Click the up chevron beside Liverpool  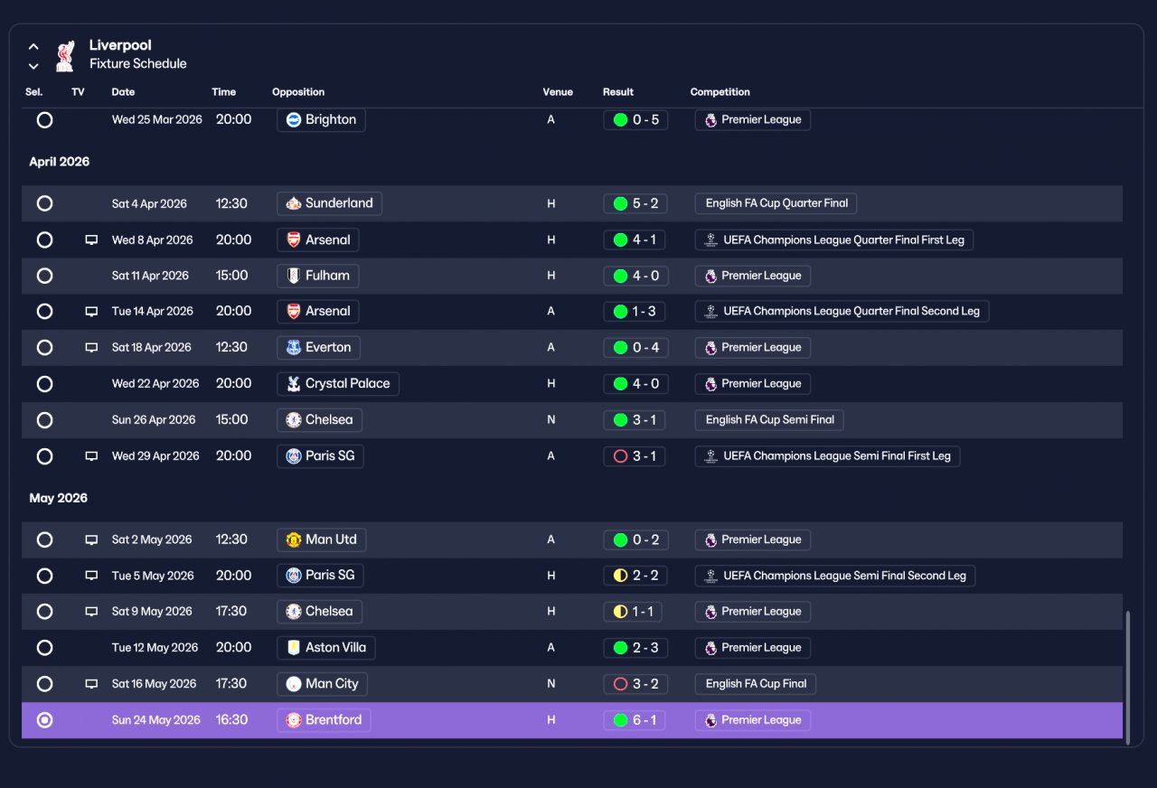[33, 46]
